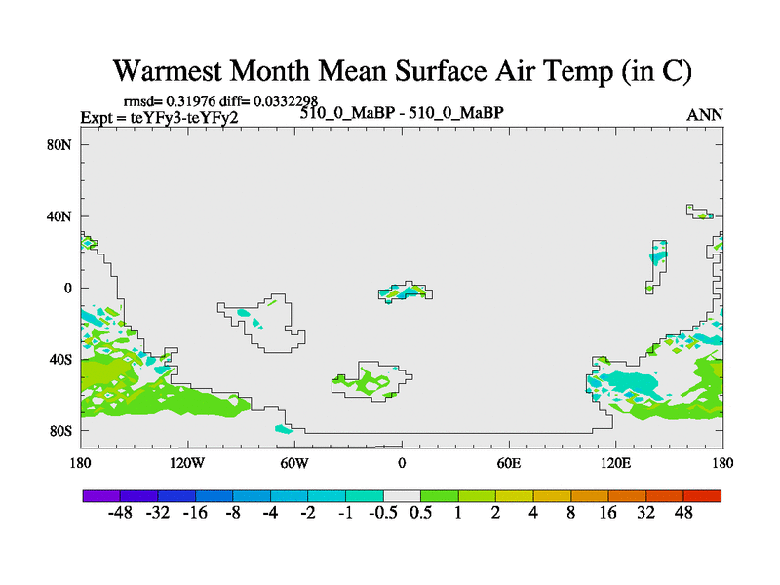This screenshot has width=780, height=585.
Task: Select gray swatch between -0.5 and 0.5
Action: coord(402,496)
